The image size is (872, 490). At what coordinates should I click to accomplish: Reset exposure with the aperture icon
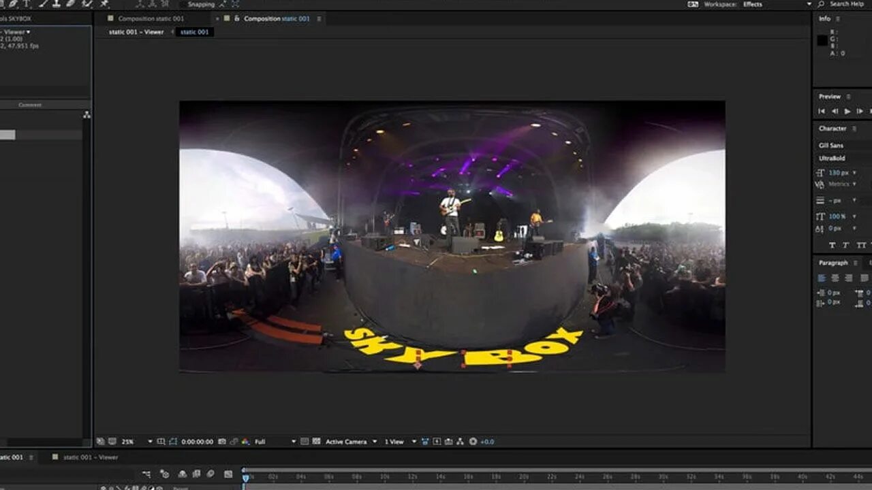(x=473, y=442)
